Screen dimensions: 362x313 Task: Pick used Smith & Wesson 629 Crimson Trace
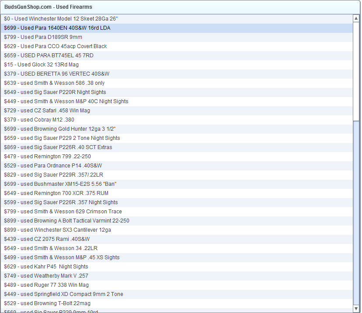point(177,212)
